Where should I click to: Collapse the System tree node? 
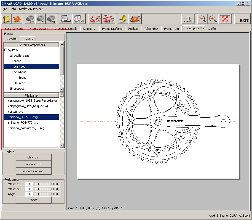[x=6, y=50]
